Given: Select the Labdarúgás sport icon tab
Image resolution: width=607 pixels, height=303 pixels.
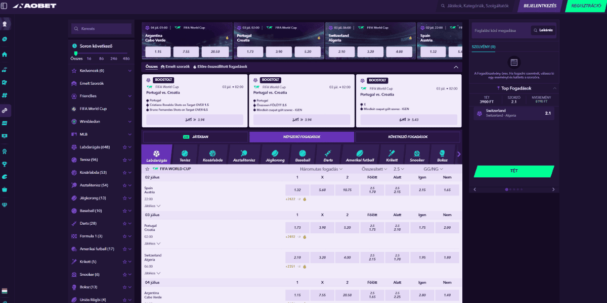Looking at the screenshot, I should 156,155.
